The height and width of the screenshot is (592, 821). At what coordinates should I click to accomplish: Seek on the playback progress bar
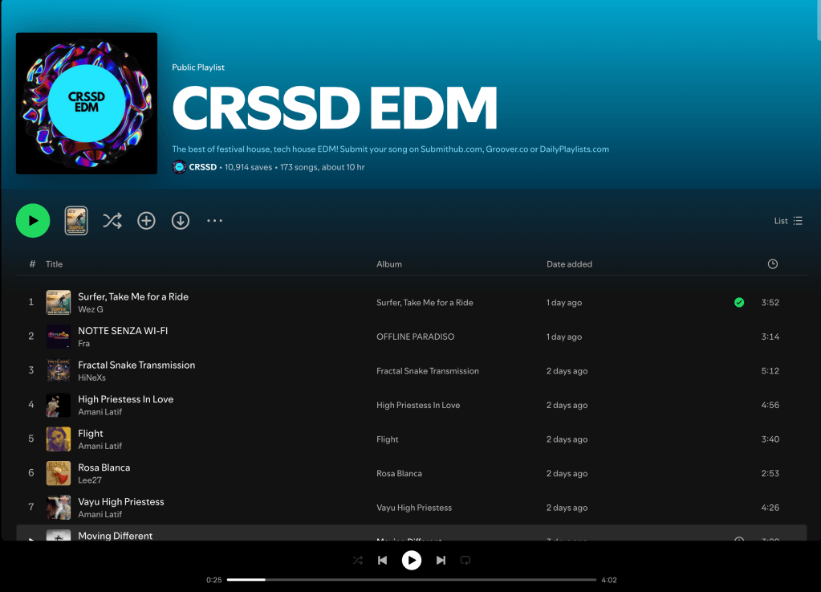[412, 580]
